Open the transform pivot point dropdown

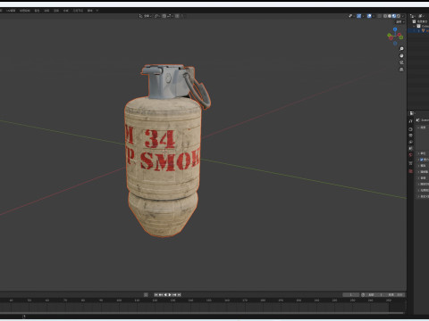tap(157, 16)
